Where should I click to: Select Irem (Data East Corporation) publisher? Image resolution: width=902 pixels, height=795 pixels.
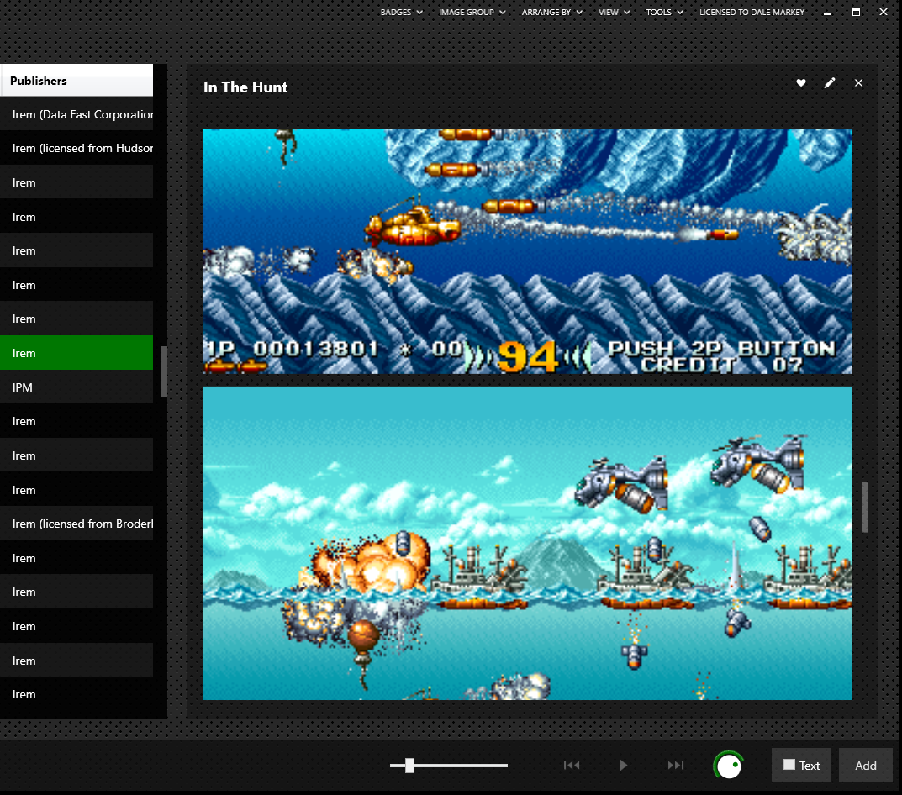(76, 114)
